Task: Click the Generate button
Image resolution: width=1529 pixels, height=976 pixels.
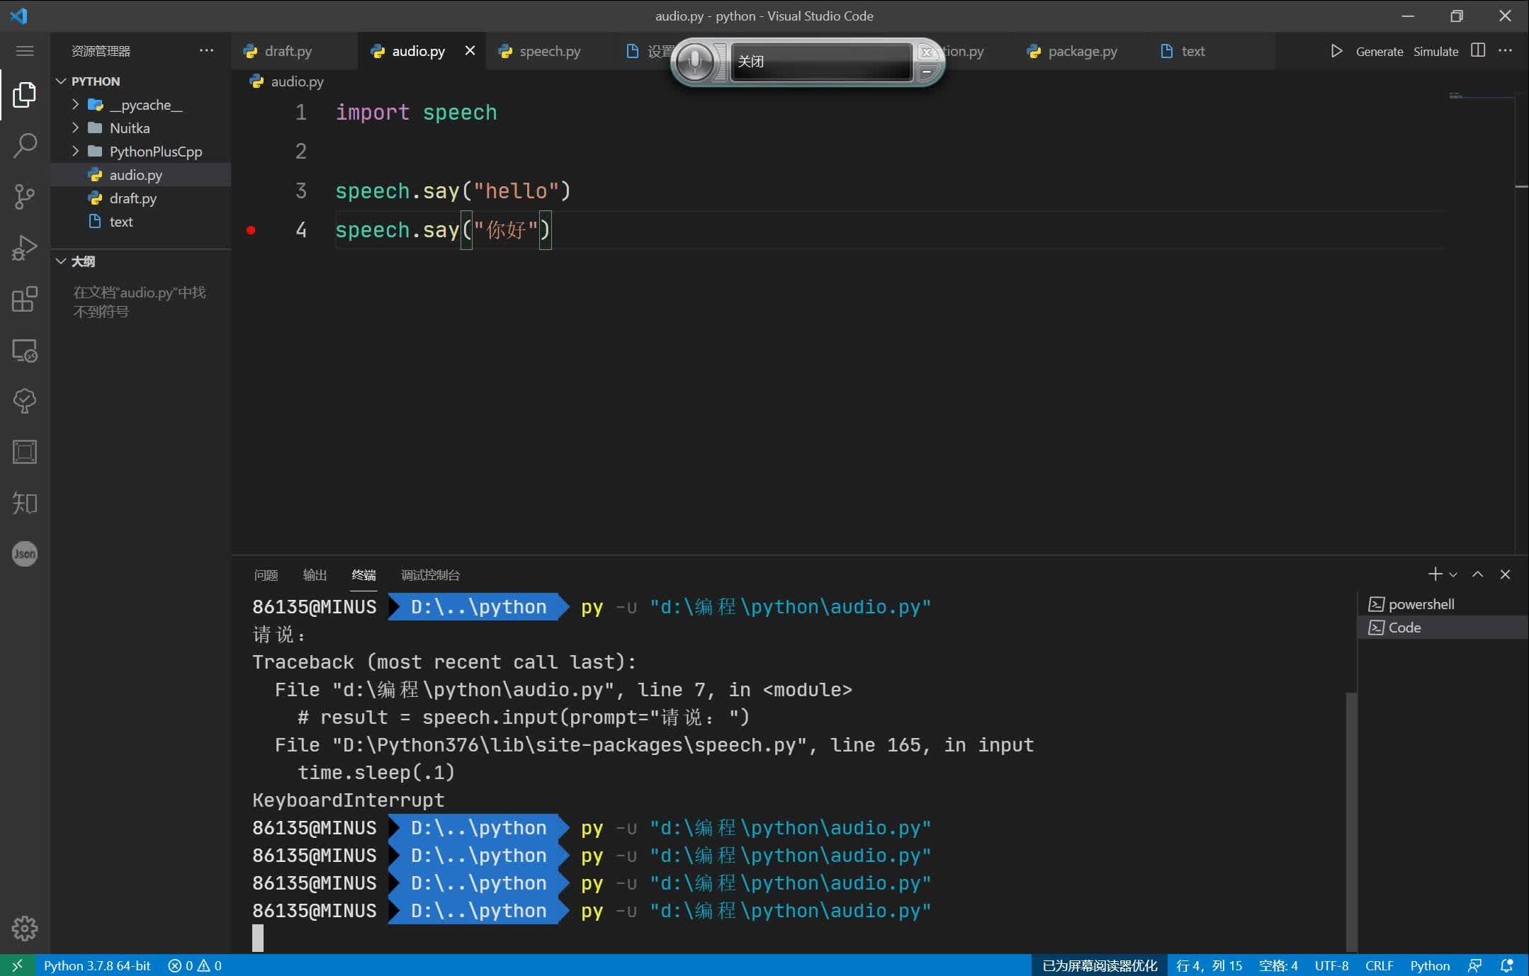Action: coord(1378,51)
